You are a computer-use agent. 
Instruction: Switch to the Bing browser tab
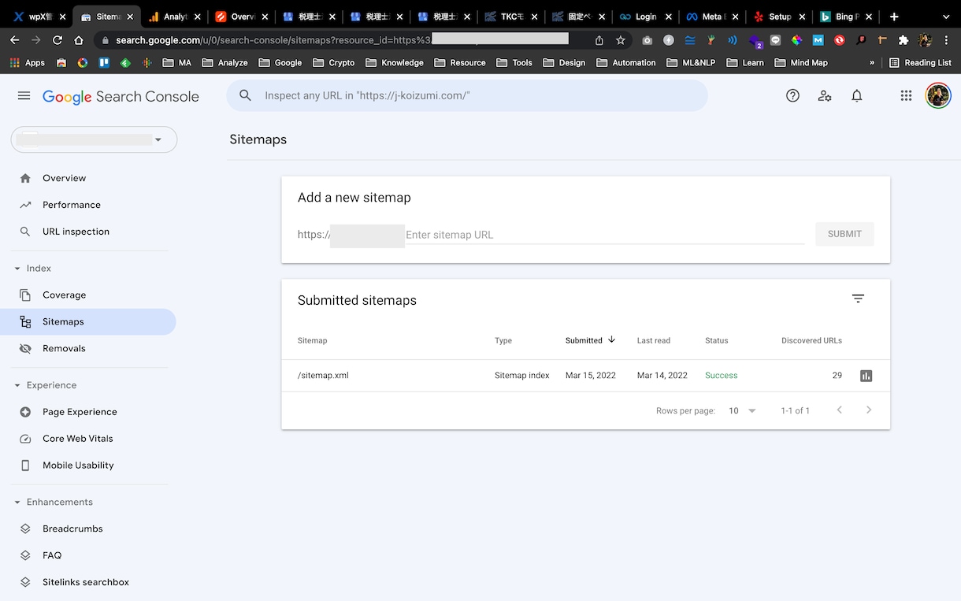[847, 17]
